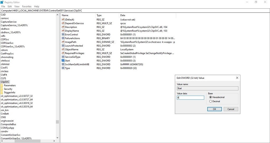
Task: Select the COMSysApp key
Action: point(7,128)
